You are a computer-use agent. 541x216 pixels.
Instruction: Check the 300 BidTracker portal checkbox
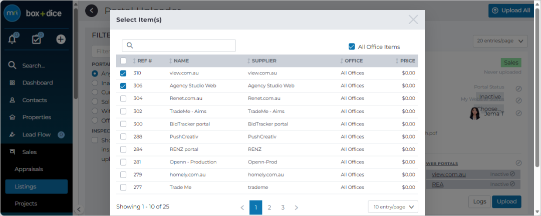click(123, 124)
